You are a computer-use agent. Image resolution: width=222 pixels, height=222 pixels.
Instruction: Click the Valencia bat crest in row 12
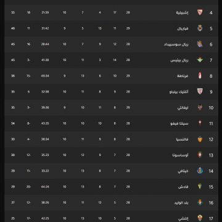coord(200,139)
